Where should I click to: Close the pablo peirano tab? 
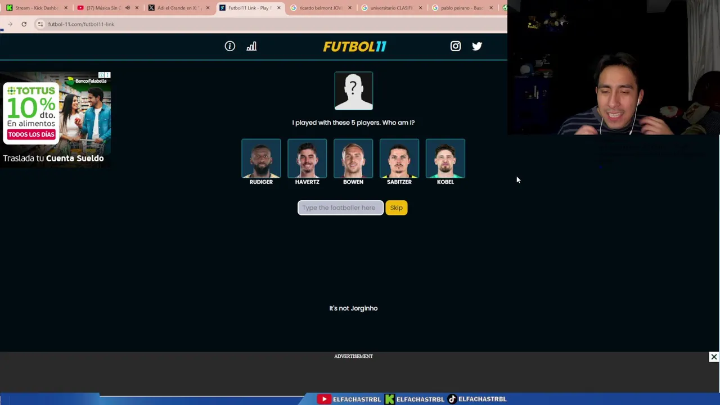(x=491, y=8)
